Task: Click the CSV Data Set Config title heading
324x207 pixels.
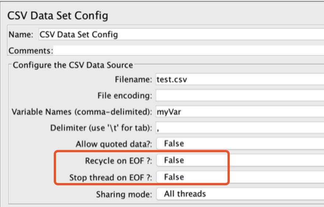Action: [x=58, y=15]
